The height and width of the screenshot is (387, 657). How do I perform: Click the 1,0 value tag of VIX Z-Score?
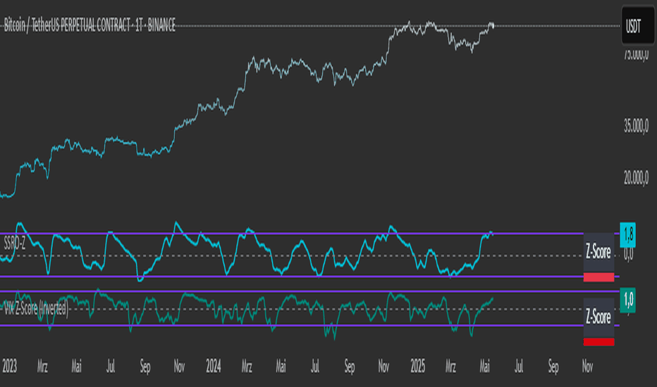(628, 300)
